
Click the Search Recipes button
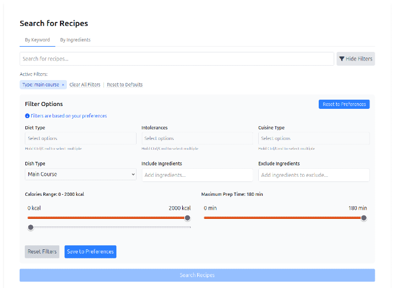pos(197,275)
